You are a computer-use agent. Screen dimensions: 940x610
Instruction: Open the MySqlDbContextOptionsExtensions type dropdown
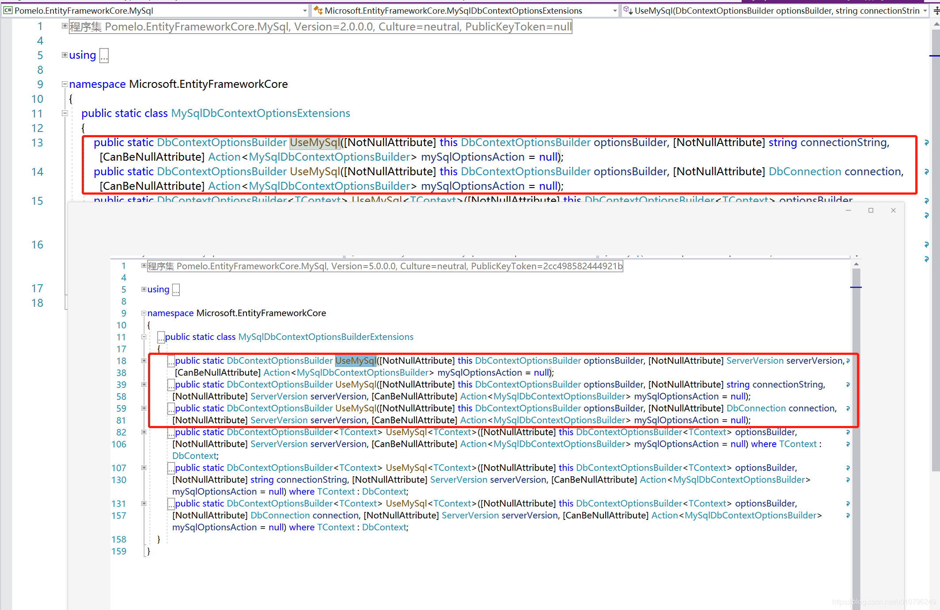tap(614, 11)
